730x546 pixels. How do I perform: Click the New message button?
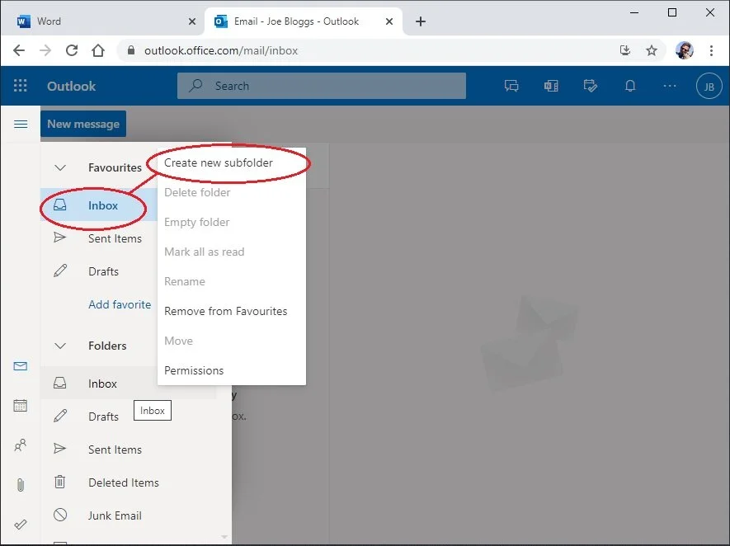(83, 124)
